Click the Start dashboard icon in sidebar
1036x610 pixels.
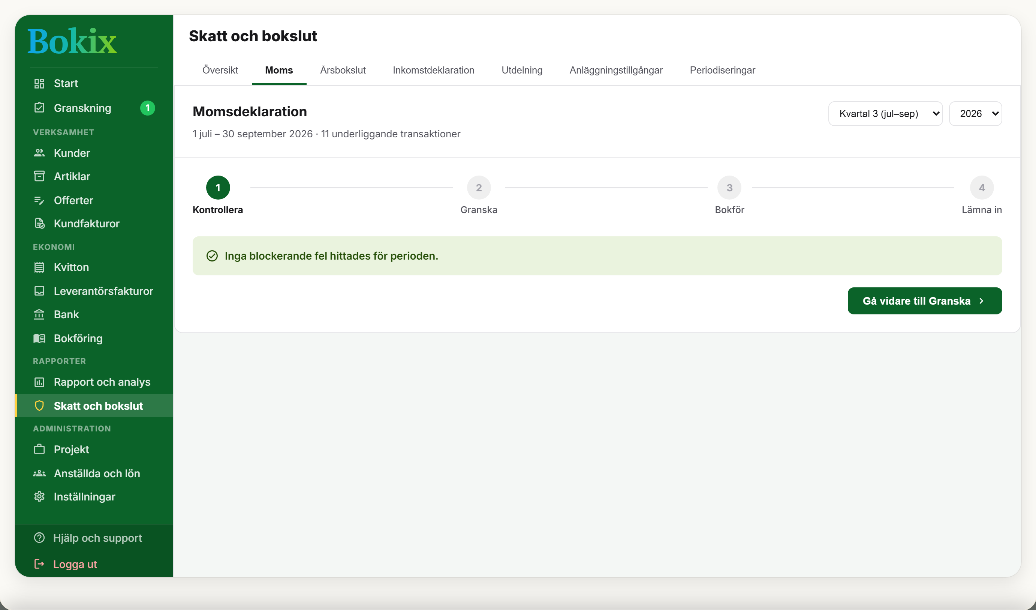pyautogui.click(x=39, y=84)
